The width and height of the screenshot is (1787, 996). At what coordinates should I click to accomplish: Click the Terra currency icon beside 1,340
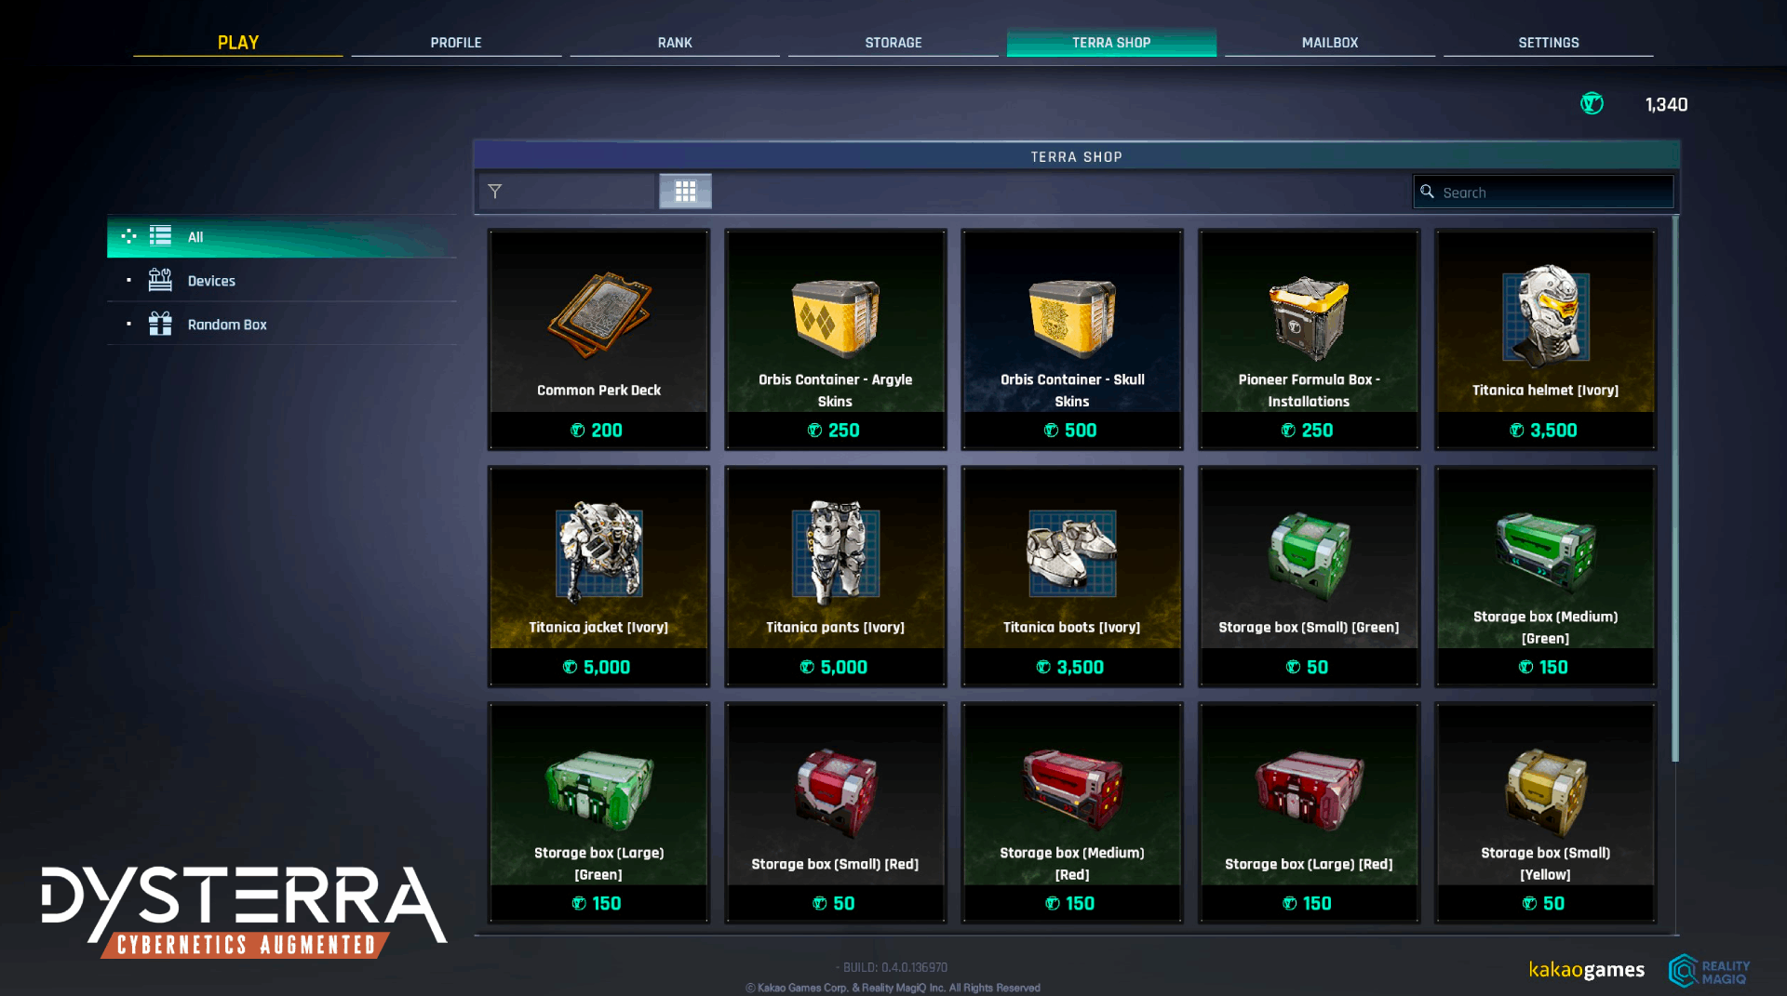coord(1592,104)
